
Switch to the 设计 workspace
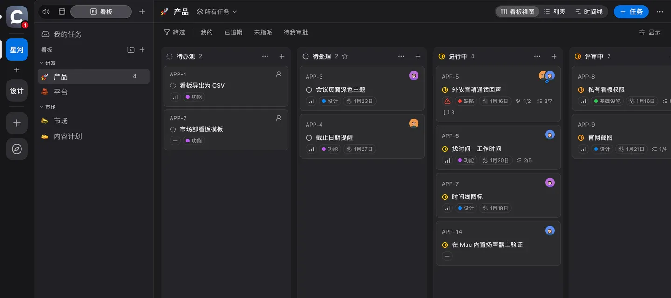coord(17,90)
